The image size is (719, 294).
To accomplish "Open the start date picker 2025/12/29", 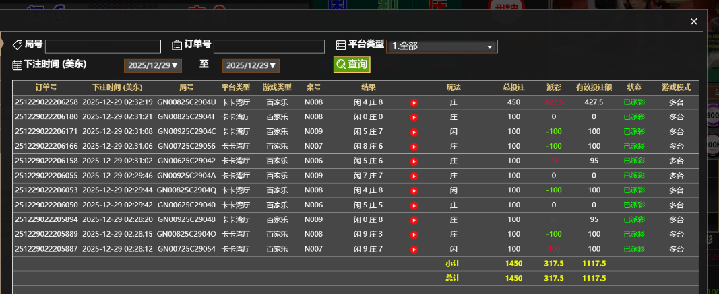I will pyautogui.click(x=153, y=65).
